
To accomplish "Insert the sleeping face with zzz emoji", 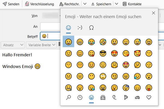I will pos(126,88).
